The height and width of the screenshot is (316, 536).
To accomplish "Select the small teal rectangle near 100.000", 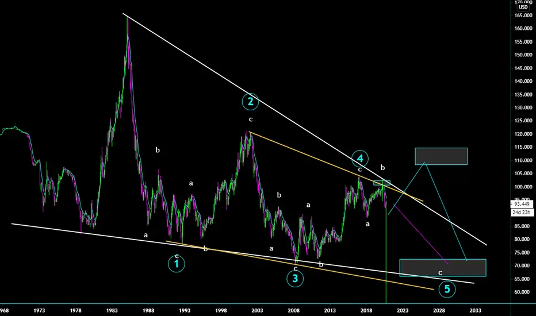I will 382,183.
